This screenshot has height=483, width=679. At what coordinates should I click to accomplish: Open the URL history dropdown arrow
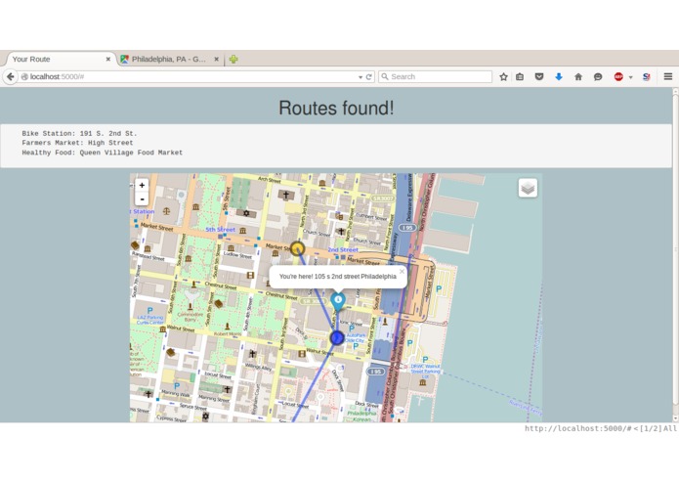[x=361, y=77]
